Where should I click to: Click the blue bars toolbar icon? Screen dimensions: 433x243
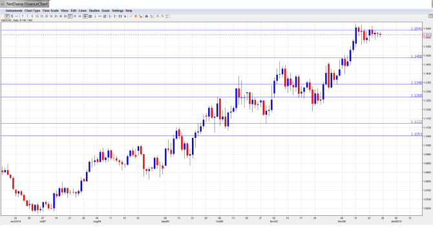coord(105,17)
